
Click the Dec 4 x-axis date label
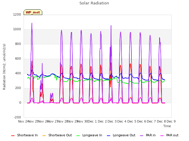[x=122, y=121]
